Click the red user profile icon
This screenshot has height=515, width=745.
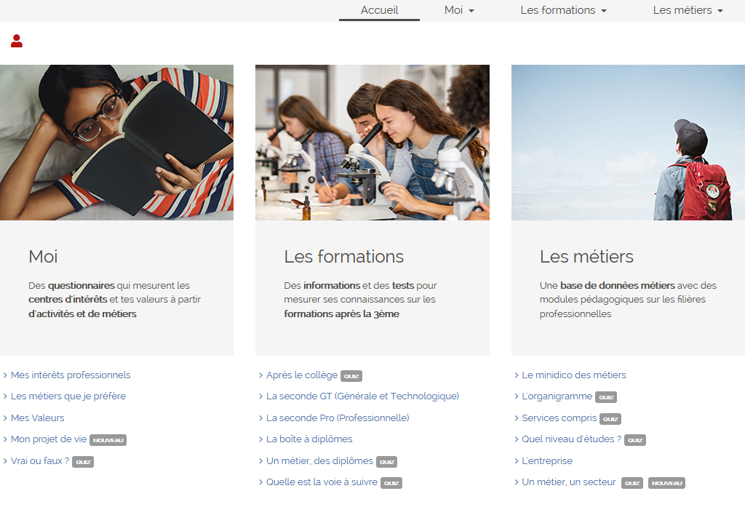click(17, 41)
